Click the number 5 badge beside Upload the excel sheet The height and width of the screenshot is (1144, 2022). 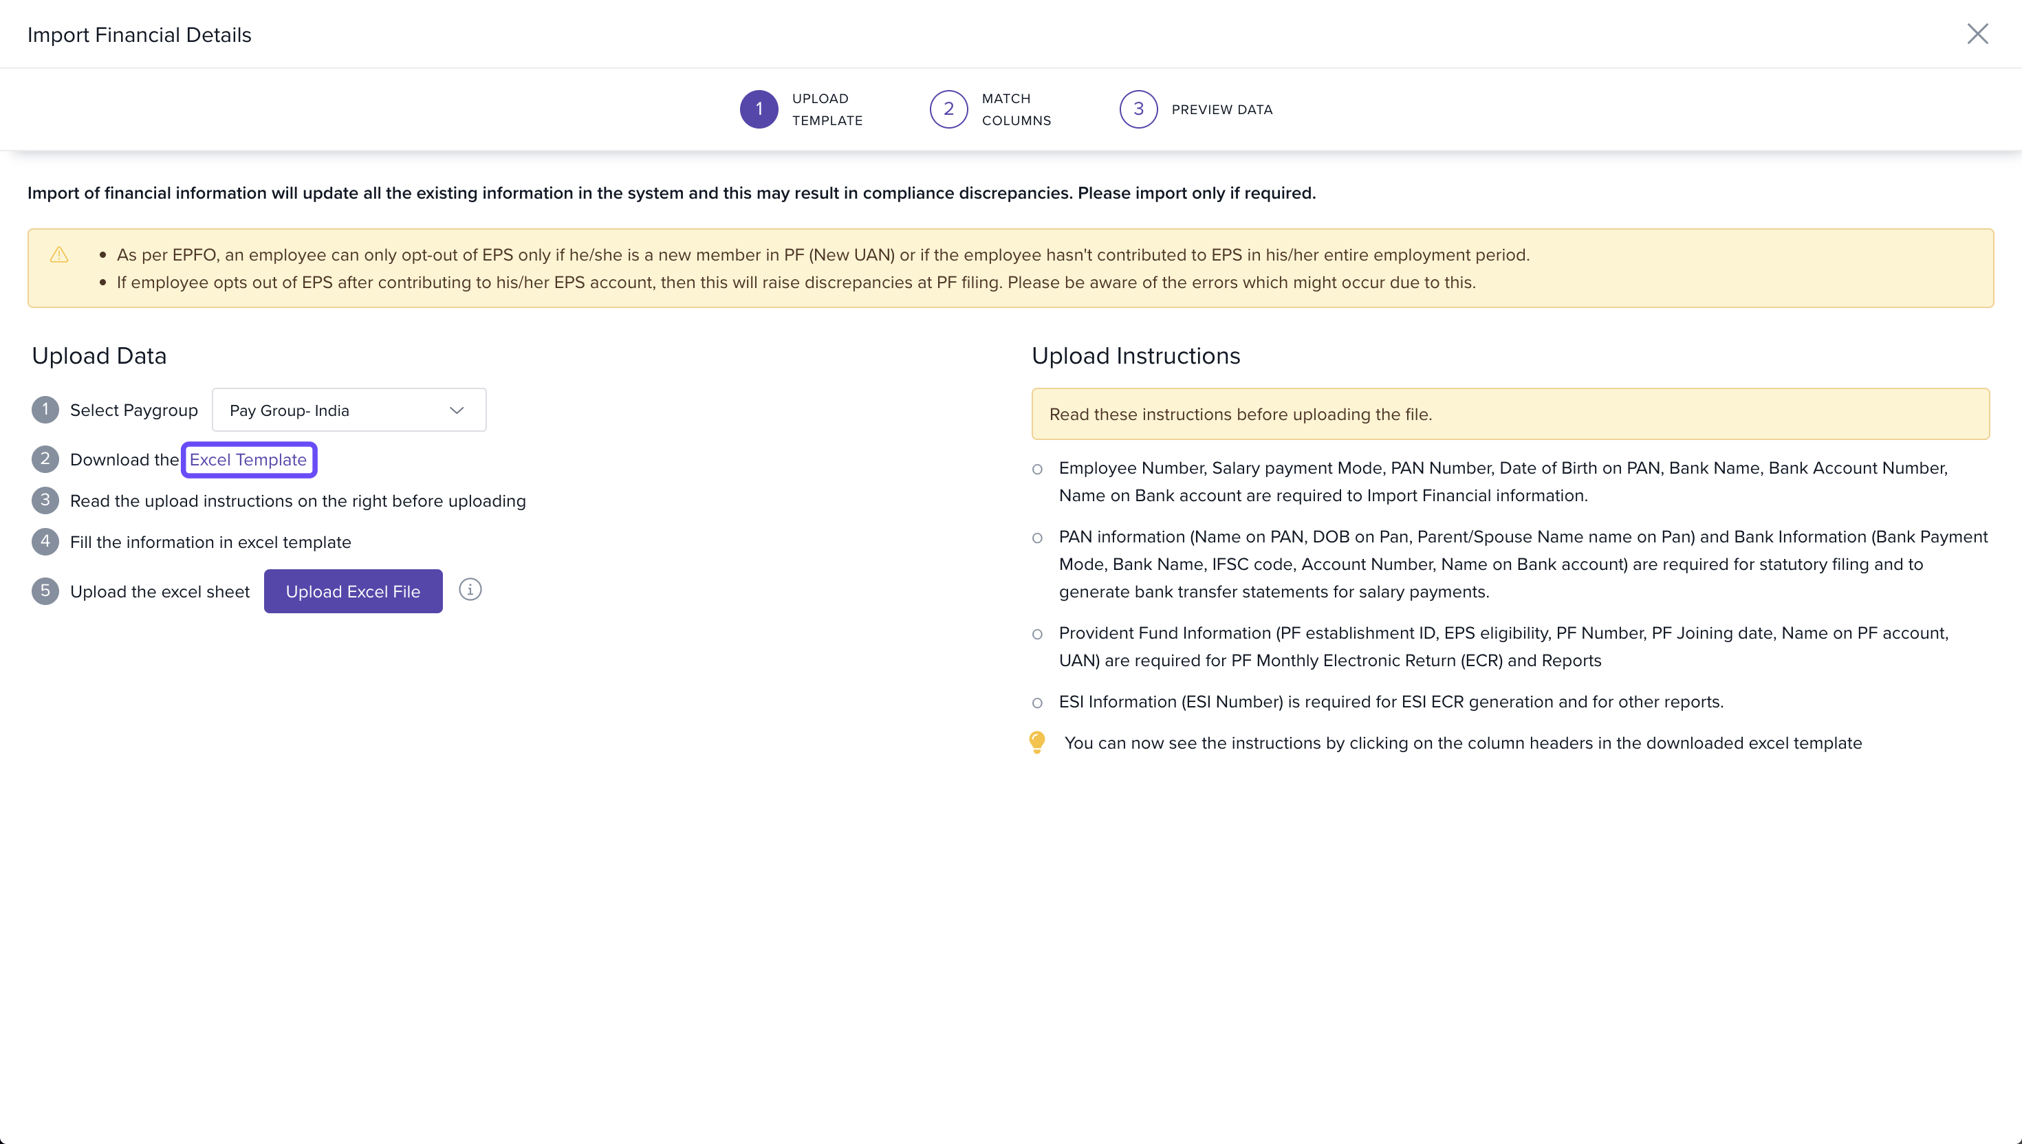tap(45, 591)
